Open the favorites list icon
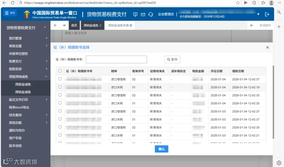284x167 pixels. pyautogui.click(x=263, y=3)
